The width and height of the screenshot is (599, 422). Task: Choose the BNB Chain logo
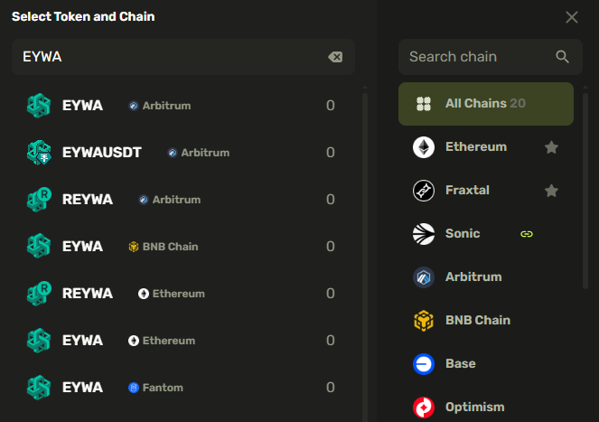(424, 321)
